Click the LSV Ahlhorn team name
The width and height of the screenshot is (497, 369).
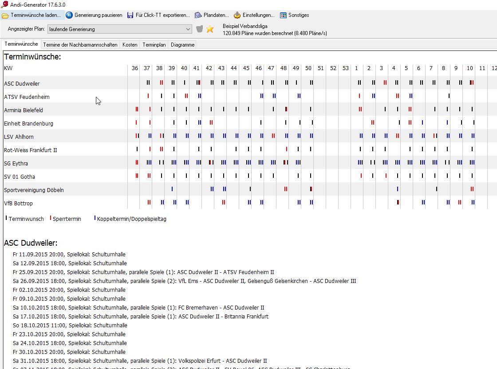[x=19, y=137]
